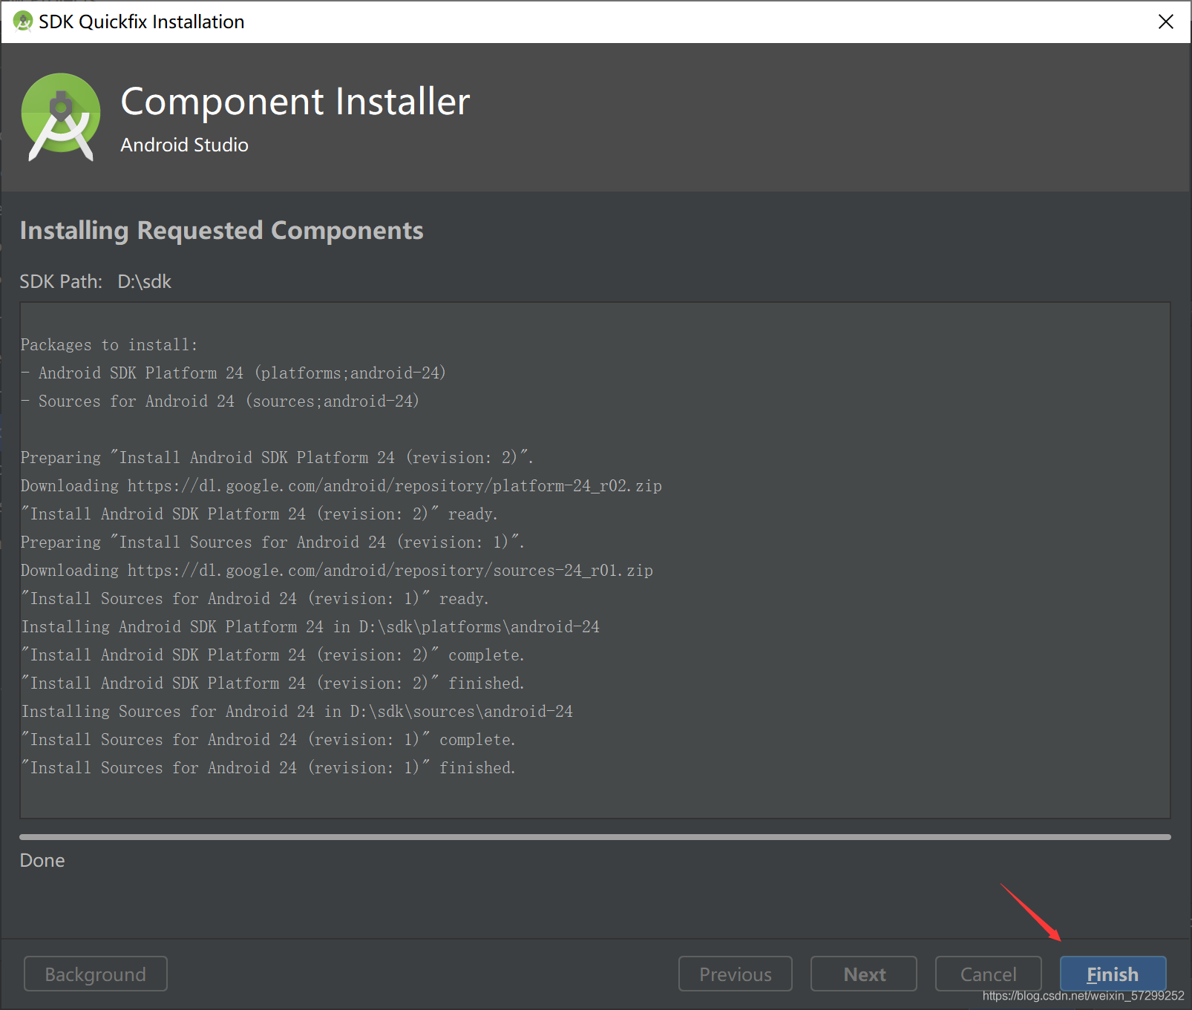Image resolution: width=1192 pixels, height=1010 pixels.
Task: Click the 'Android SDK Platform 24 (platforms;android-24)' line
Action: pyautogui.click(x=233, y=373)
